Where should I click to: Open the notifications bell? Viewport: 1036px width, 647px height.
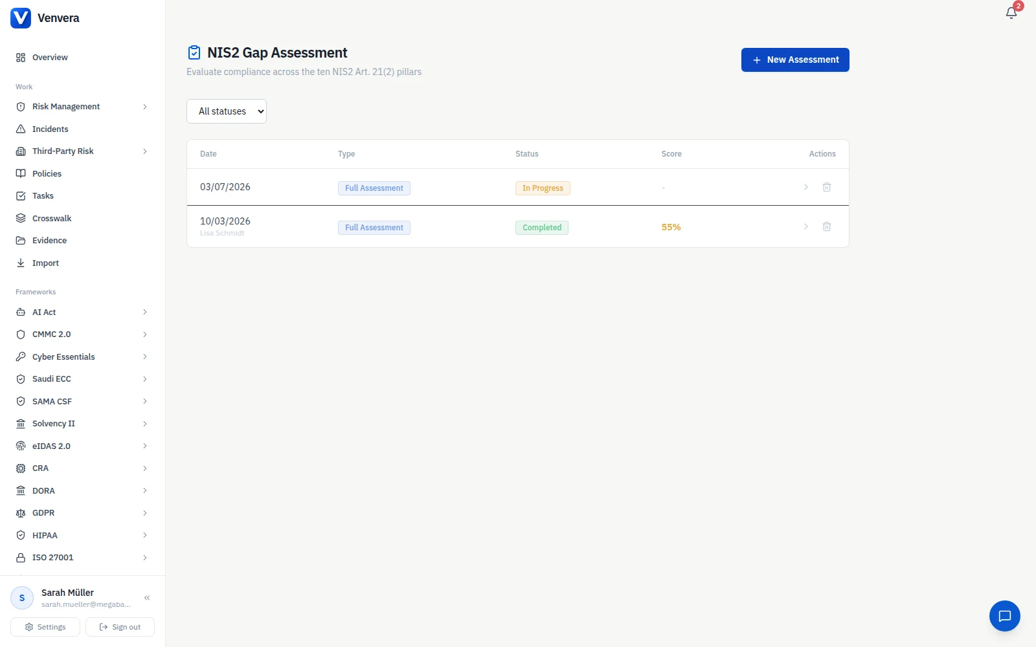click(1011, 12)
